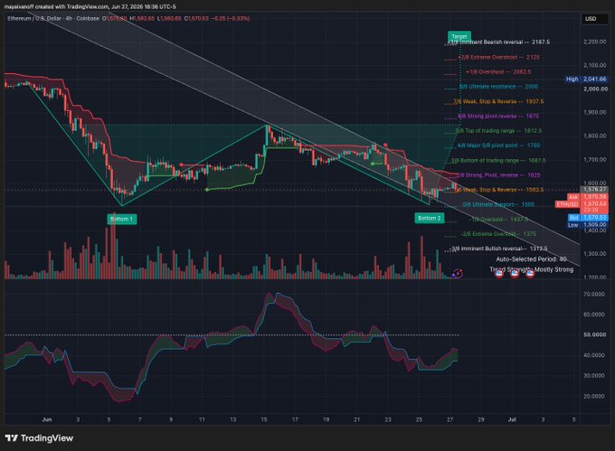Screen dimensions: 615x451
Task: Click the '0/8 Ultimate support -- 1500' level
Action: click(498, 204)
